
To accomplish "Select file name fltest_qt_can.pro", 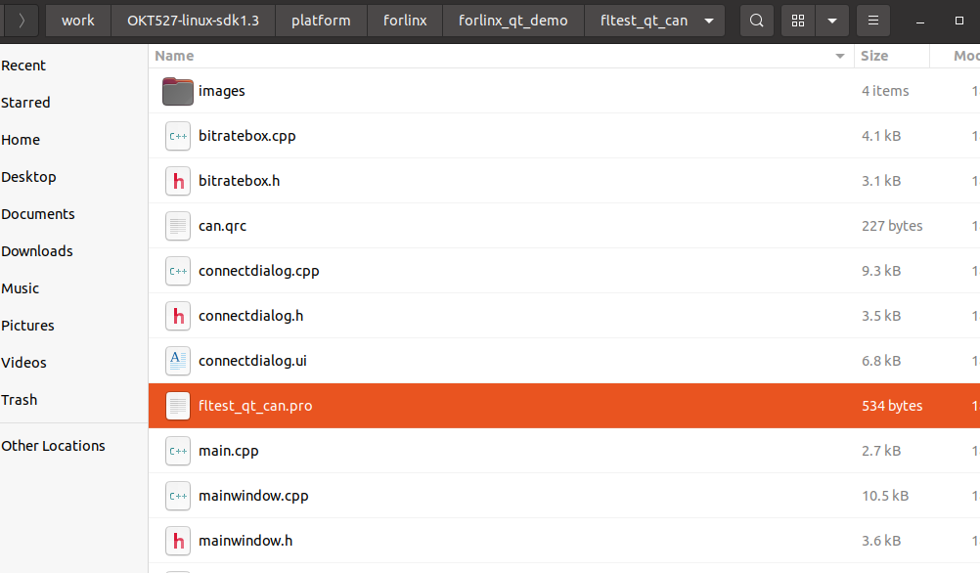I will pos(255,406).
